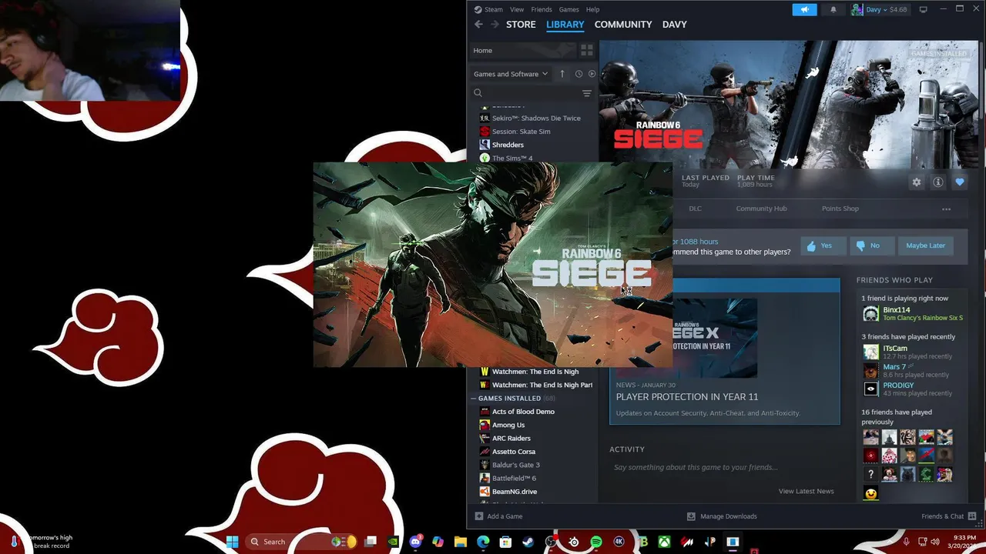The width and height of the screenshot is (986, 554).
Task: Open the Games menu
Action: click(x=568, y=9)
